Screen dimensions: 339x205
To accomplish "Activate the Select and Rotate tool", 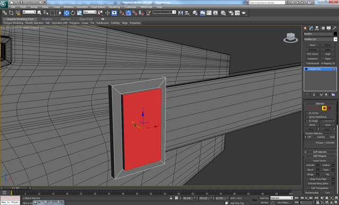I will click(73, 13).
